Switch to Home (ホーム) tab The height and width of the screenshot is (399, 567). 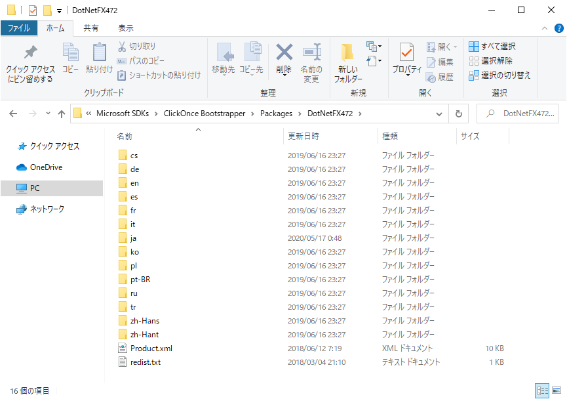point(55,28)
